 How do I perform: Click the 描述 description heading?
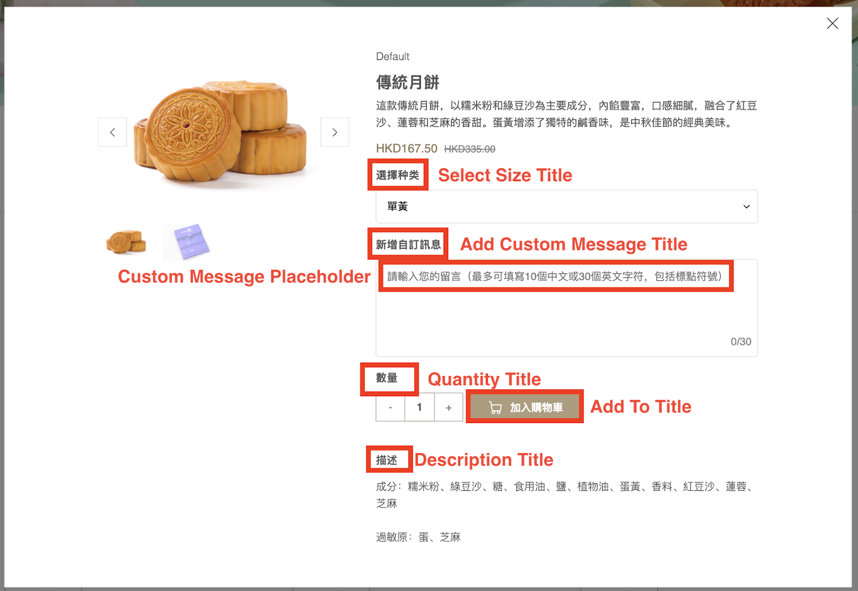(387, 460)
